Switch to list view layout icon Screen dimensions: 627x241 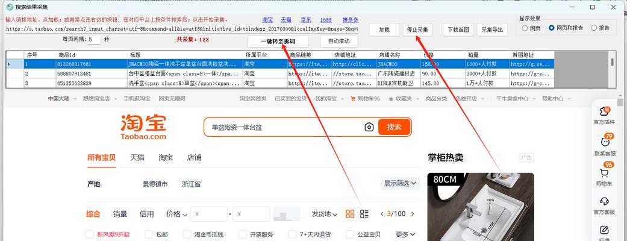364,214
